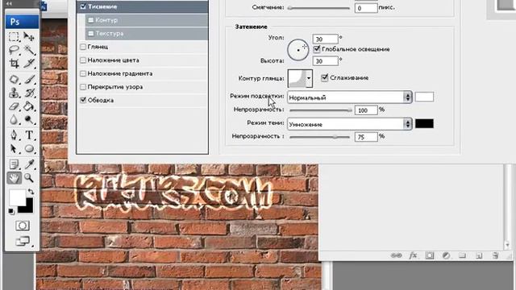Click the highlight Непрозрачность slider

click(x=320, y=110)
